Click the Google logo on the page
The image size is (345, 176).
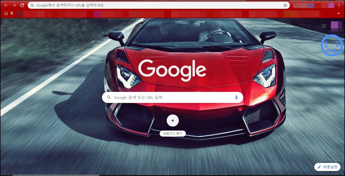[x=172, y=70]
